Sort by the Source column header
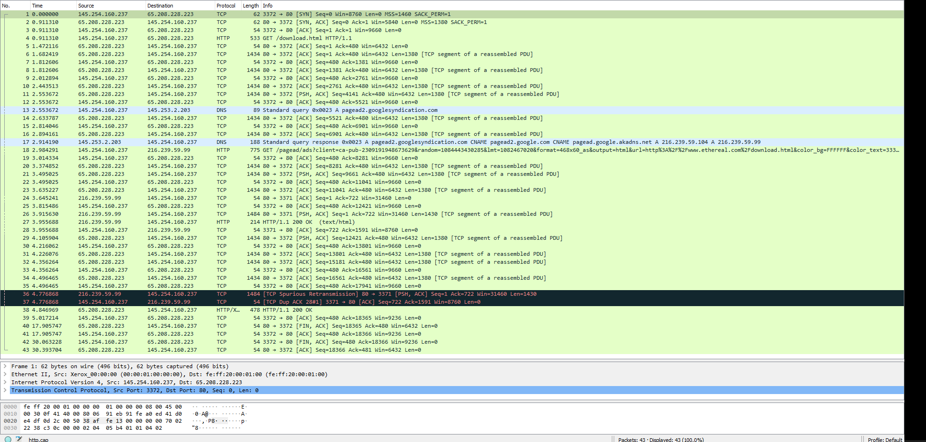Screen dimensions: 926x442 tap(111, 6)
